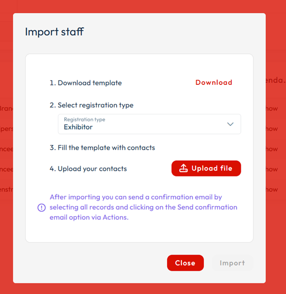Click the small 'Registration type' field caption
The height and width of the screenshot is (294, 286).
[85, 120]
